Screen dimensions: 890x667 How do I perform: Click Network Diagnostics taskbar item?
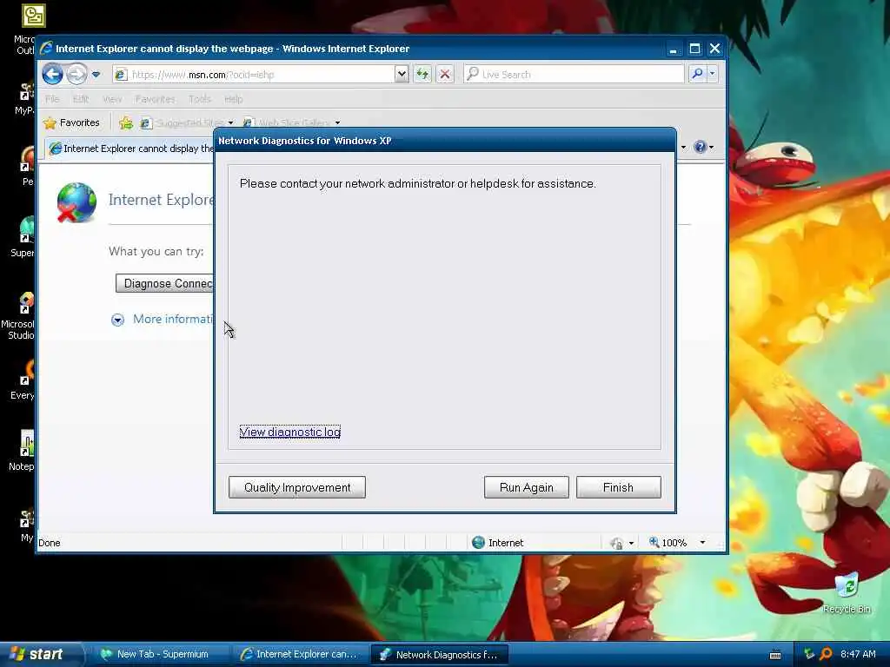click(439, 655)
